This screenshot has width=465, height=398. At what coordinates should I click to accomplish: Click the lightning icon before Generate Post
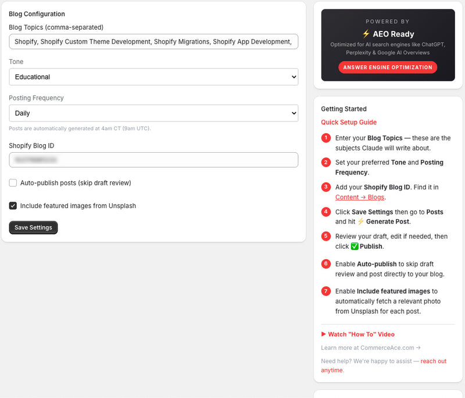pyautogui.click(x=360, y=221)
